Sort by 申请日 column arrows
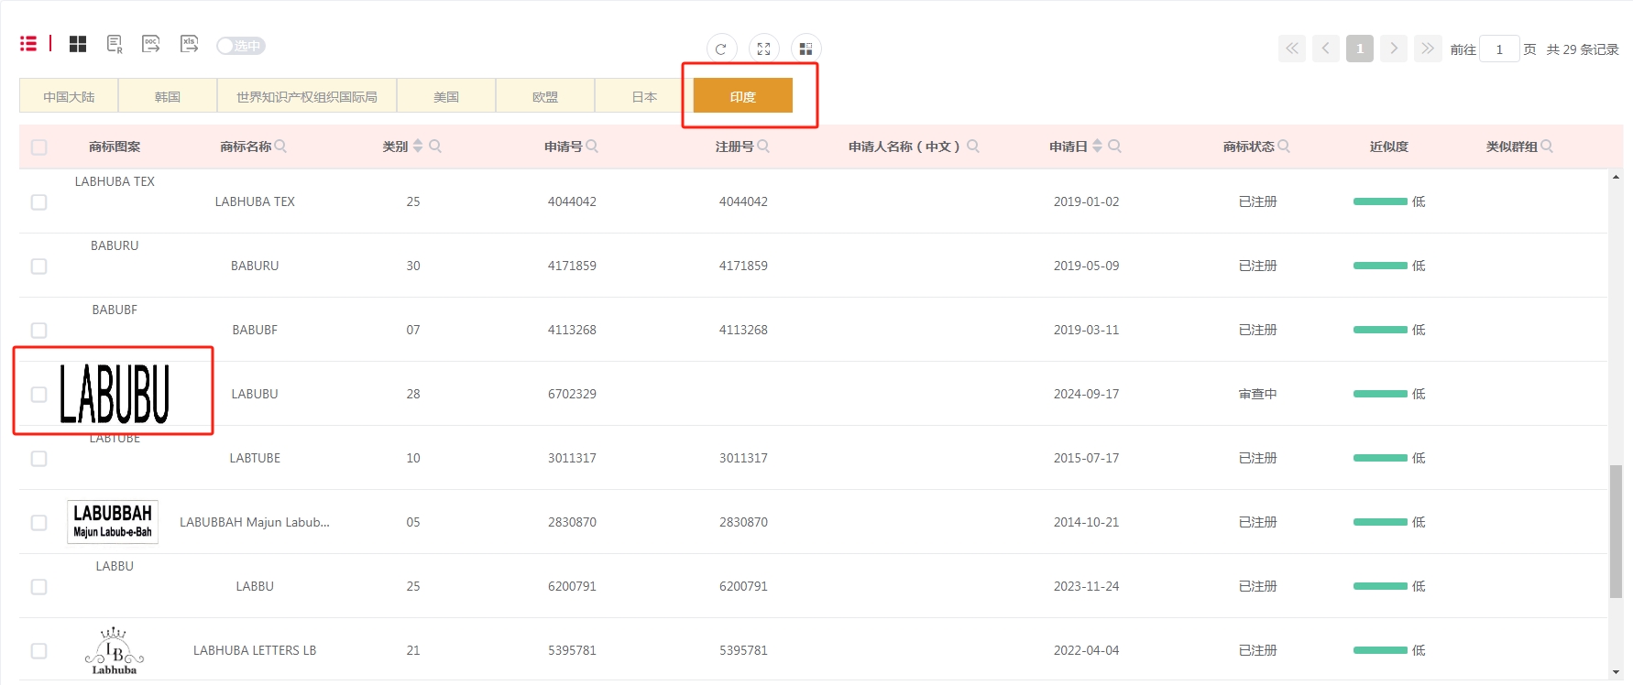 pos(1097,146)
